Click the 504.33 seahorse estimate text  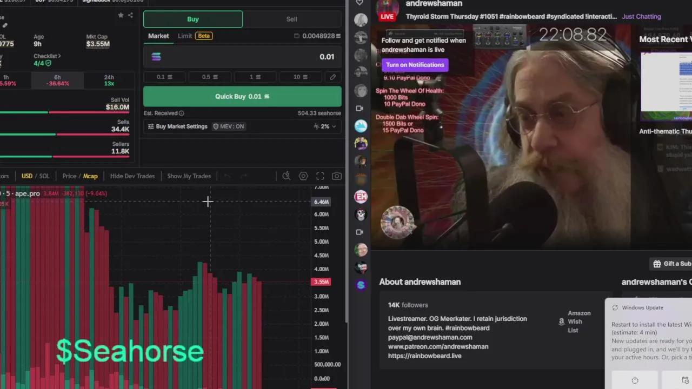tap(319, 113)
